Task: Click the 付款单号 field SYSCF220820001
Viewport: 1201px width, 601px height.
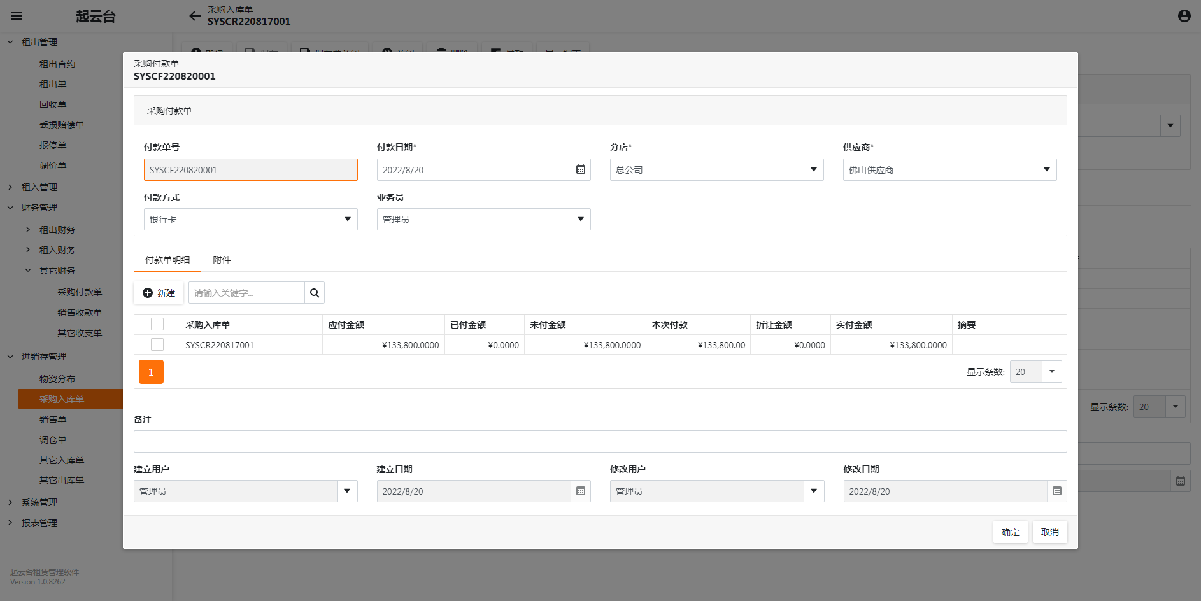Action: (x=251, y=169)
